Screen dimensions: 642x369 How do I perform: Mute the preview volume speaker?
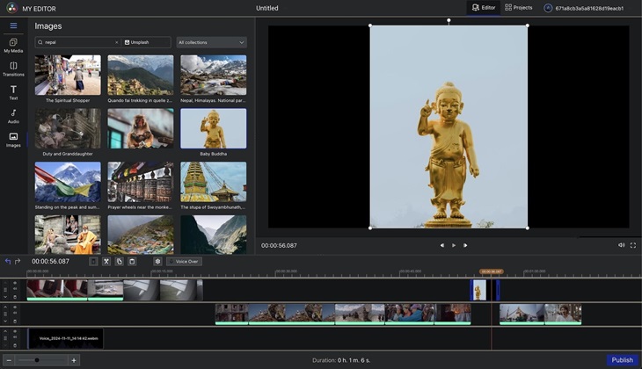pyautogui.click(x=621, y=245)
